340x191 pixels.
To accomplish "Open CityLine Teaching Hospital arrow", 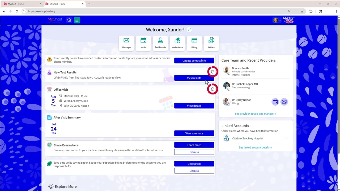I will click(286, 138).
